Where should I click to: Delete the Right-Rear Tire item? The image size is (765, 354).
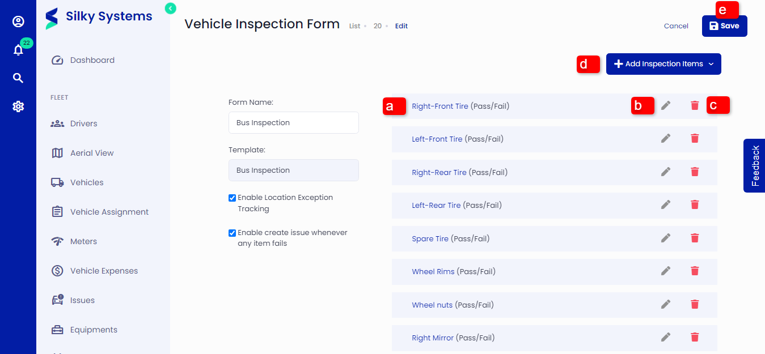point(695,172)
